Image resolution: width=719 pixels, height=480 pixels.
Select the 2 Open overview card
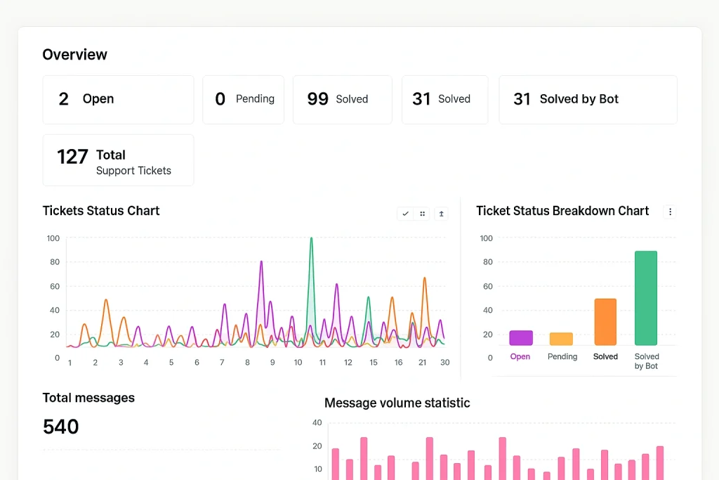pos(118,100)
